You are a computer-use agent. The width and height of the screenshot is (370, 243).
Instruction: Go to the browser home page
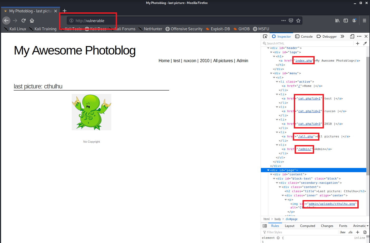32,21
